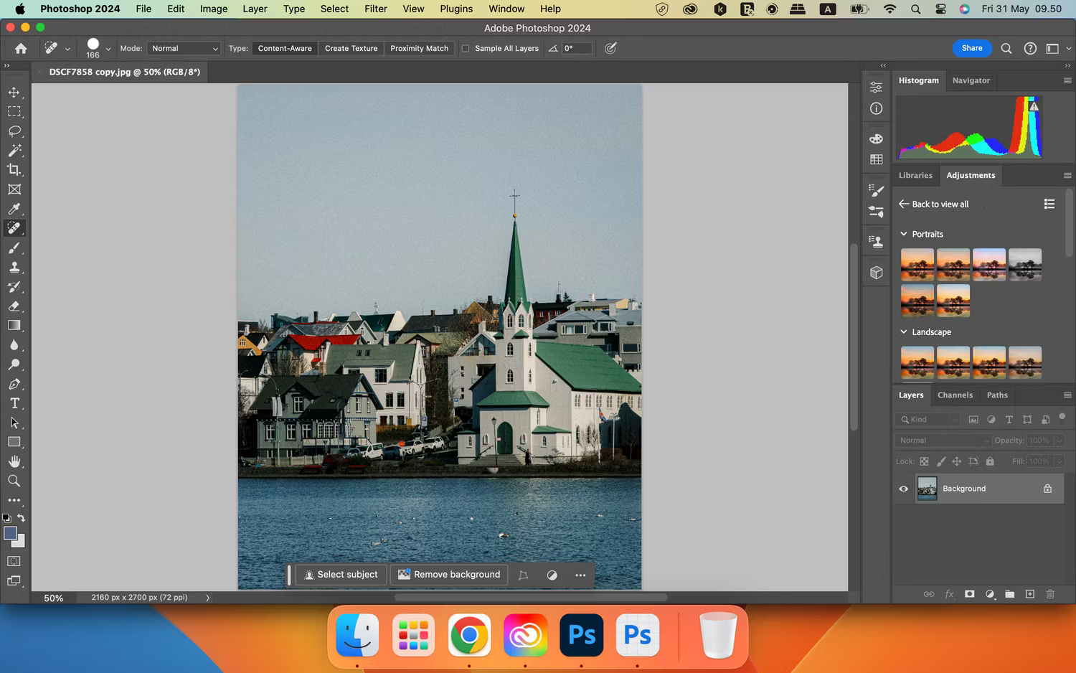1076x673 pixels.
Task: Lock transparent pixels on the layer
Action: click(925, 461)
